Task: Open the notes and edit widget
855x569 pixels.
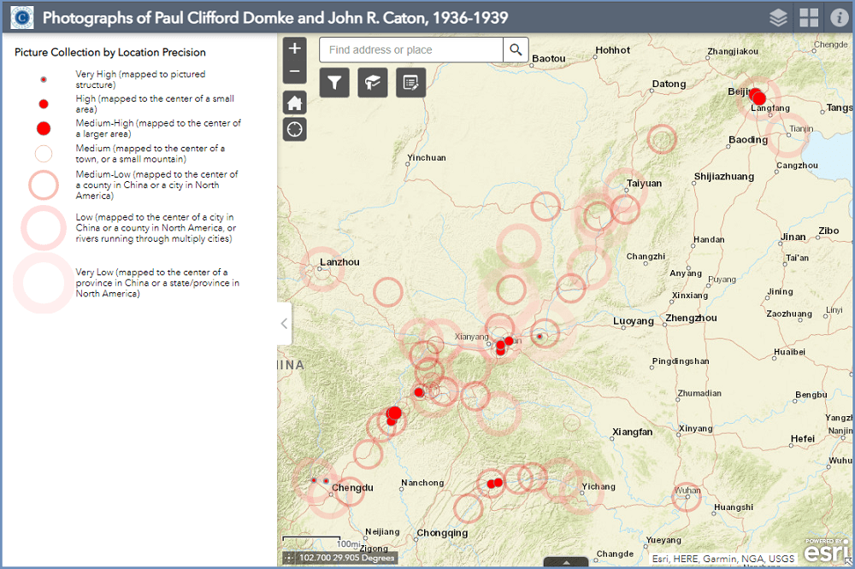Action: point(410,82)
